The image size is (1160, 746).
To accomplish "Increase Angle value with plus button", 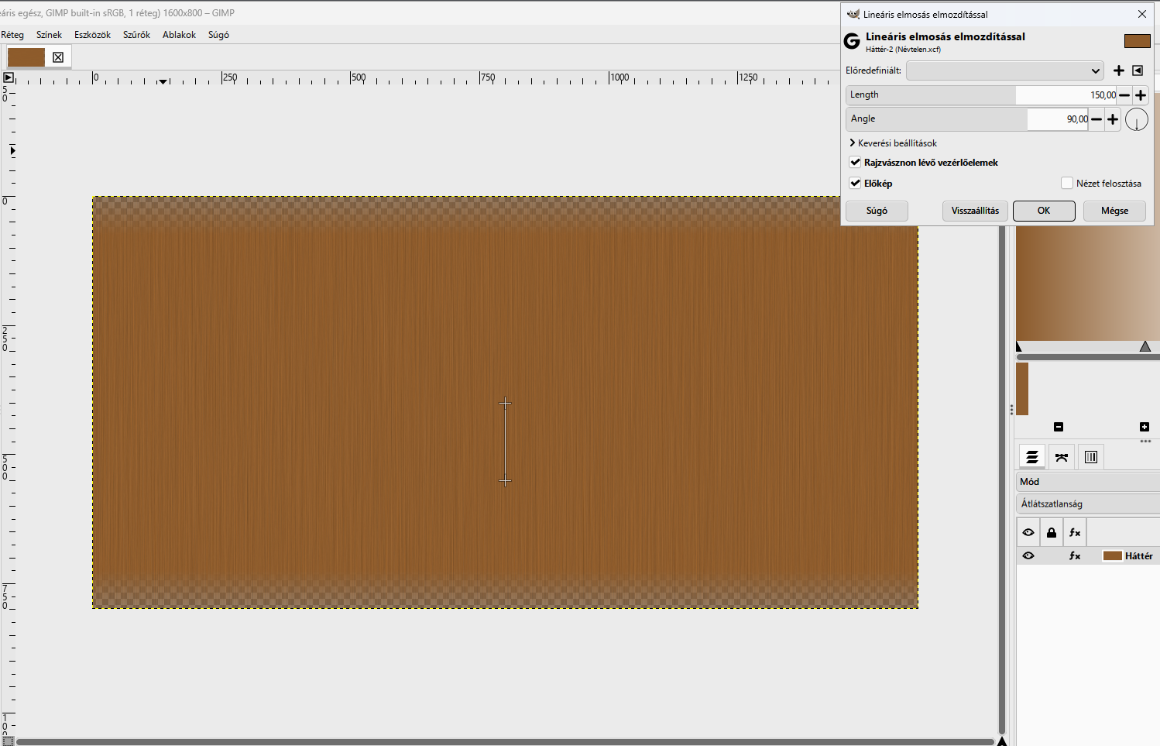I will pos(1113,119).
